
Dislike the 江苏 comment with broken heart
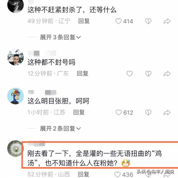(148, 112)
